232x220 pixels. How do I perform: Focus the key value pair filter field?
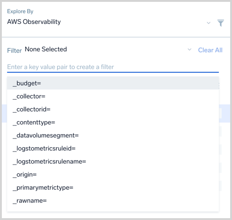pyautogui.click(x=113, y=67)
